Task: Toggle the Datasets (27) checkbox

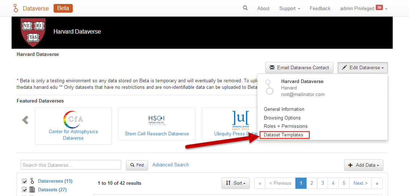Action: [24, 190]
